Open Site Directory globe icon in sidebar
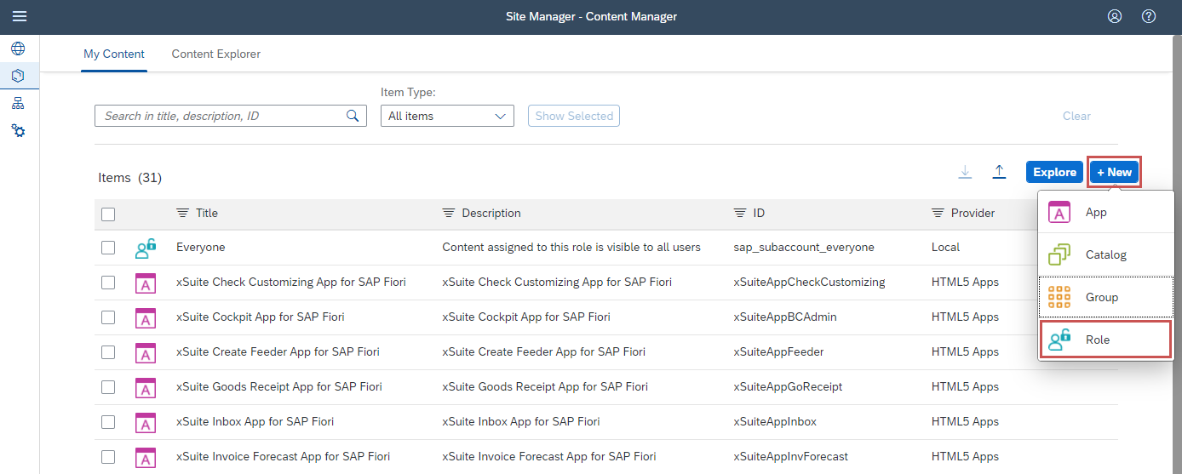The image size is (1182, 474). (18, 49)
